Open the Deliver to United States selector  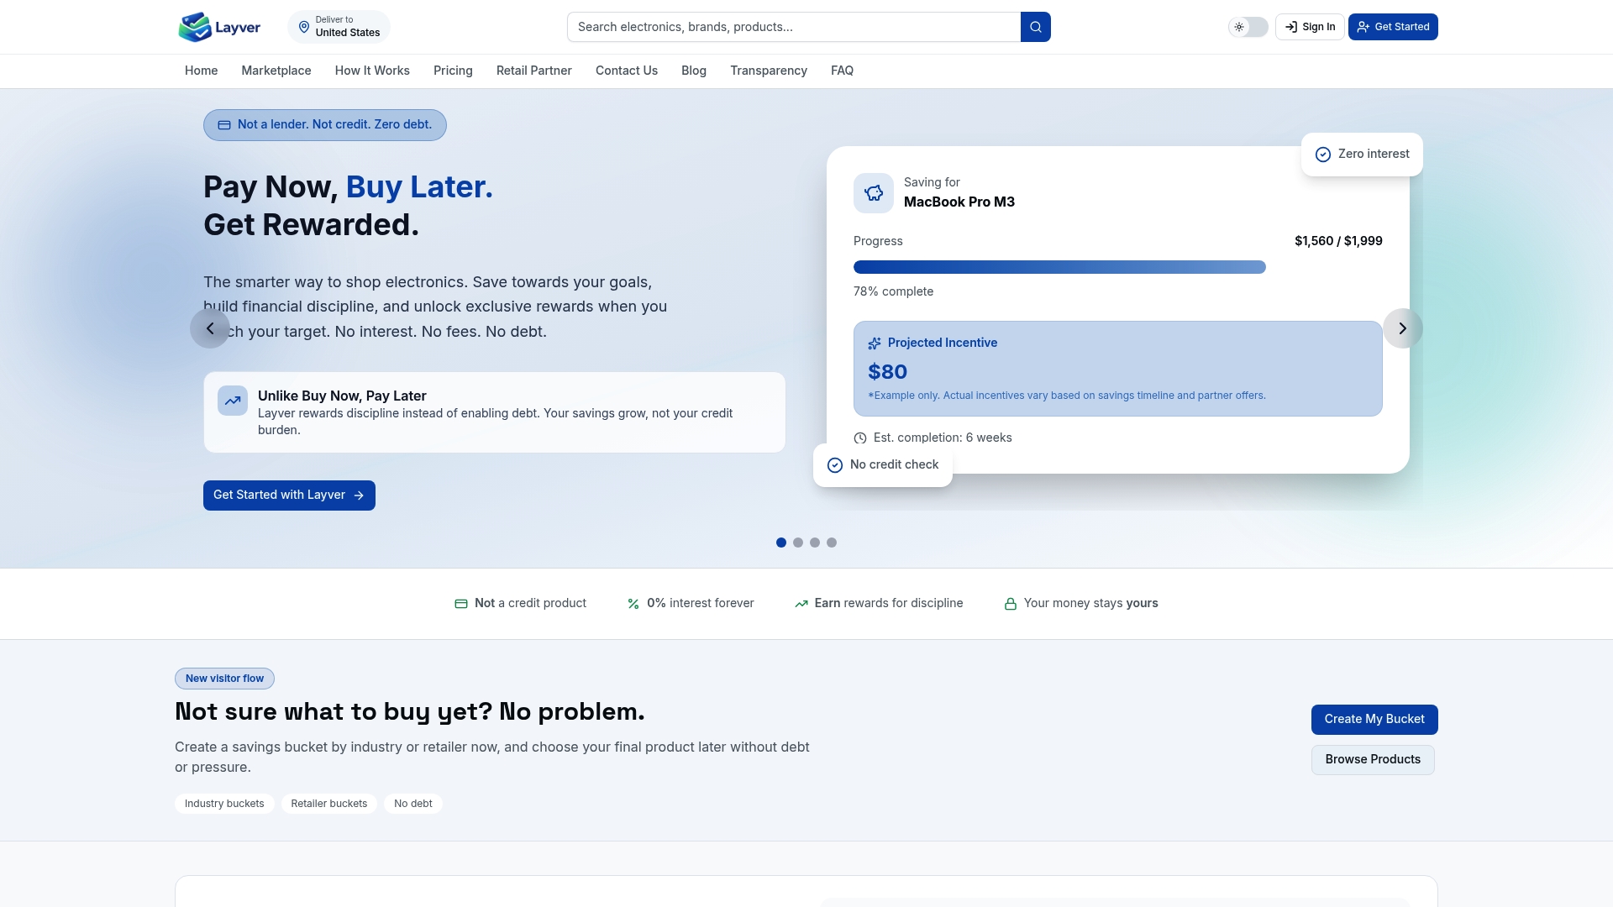[x=339, y=27]
